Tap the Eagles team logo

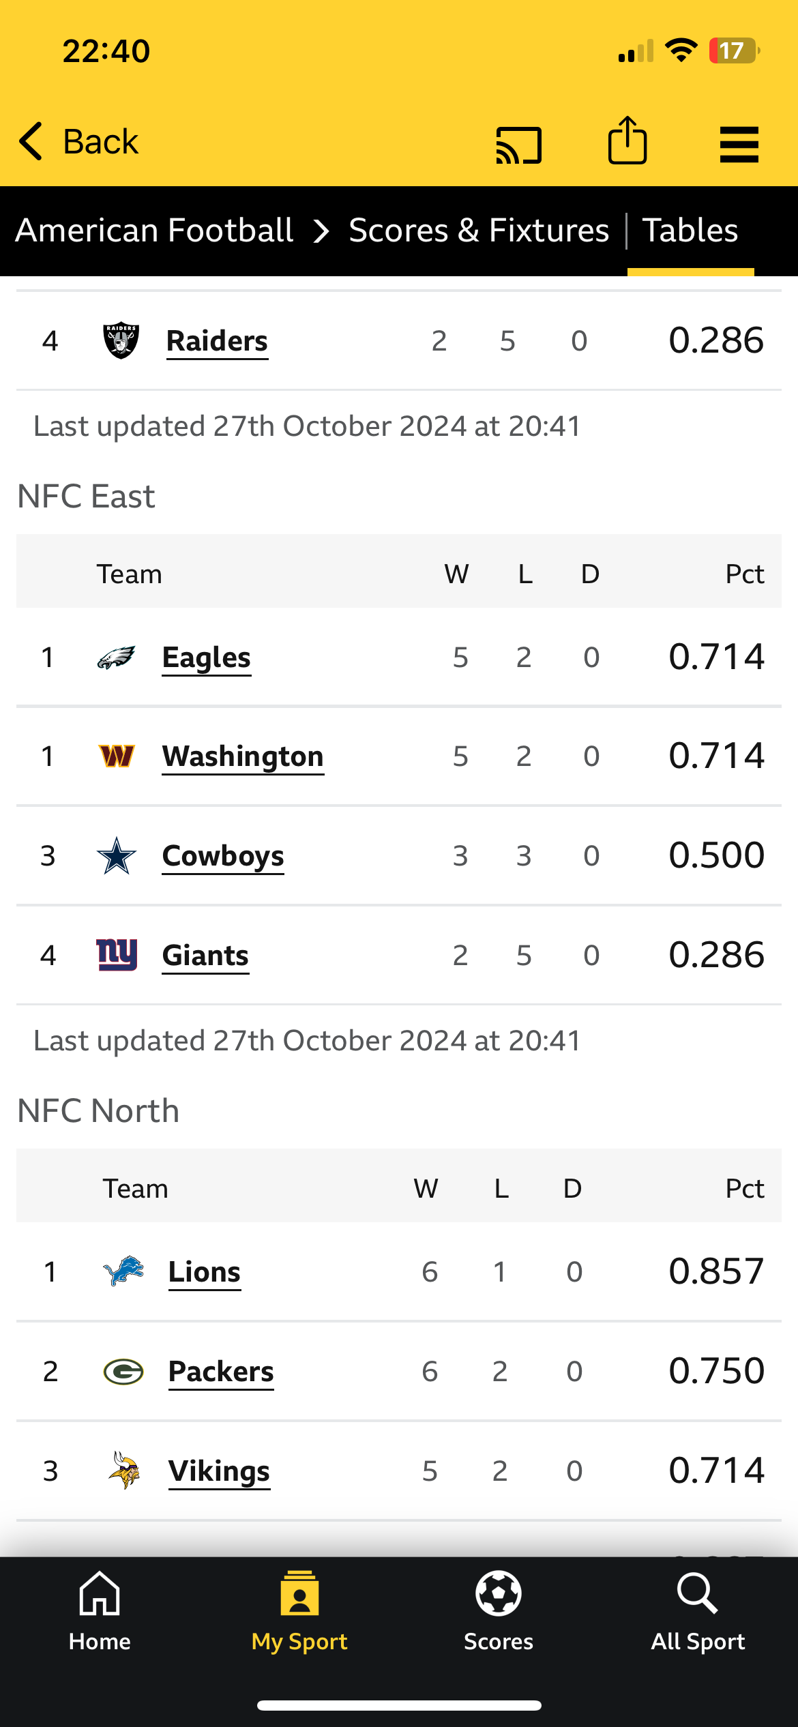(x=117, y=658)
